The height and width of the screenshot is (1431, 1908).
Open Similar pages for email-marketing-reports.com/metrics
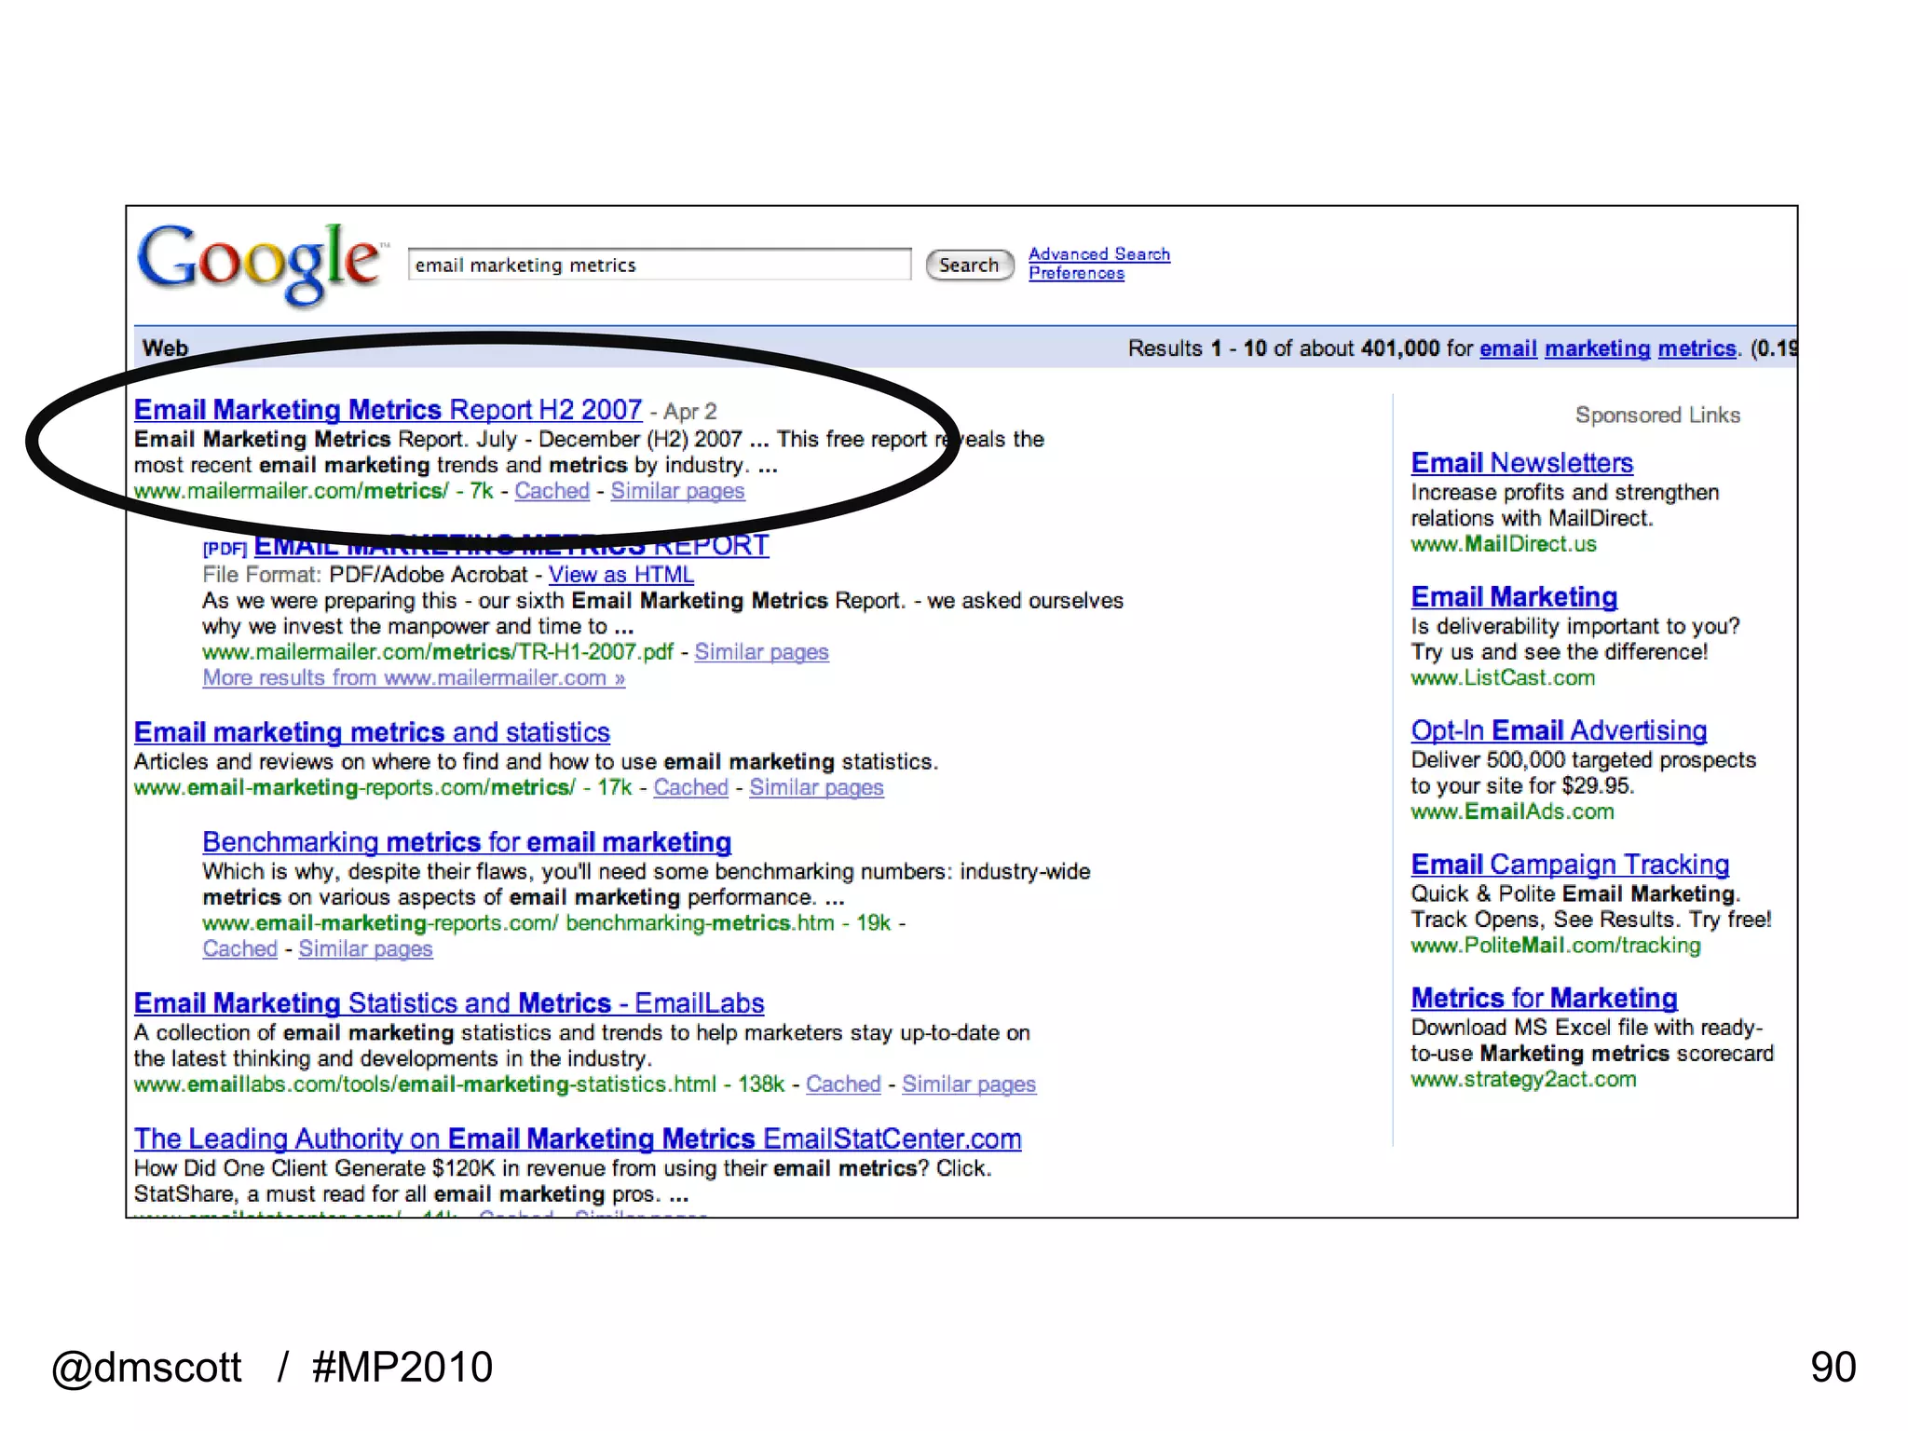[816, 787]
